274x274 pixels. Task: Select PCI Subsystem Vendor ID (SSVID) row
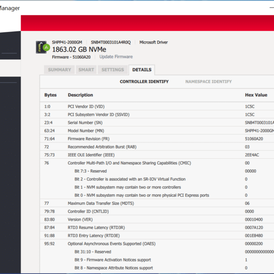pyautogui.click(x=157, y=114)
